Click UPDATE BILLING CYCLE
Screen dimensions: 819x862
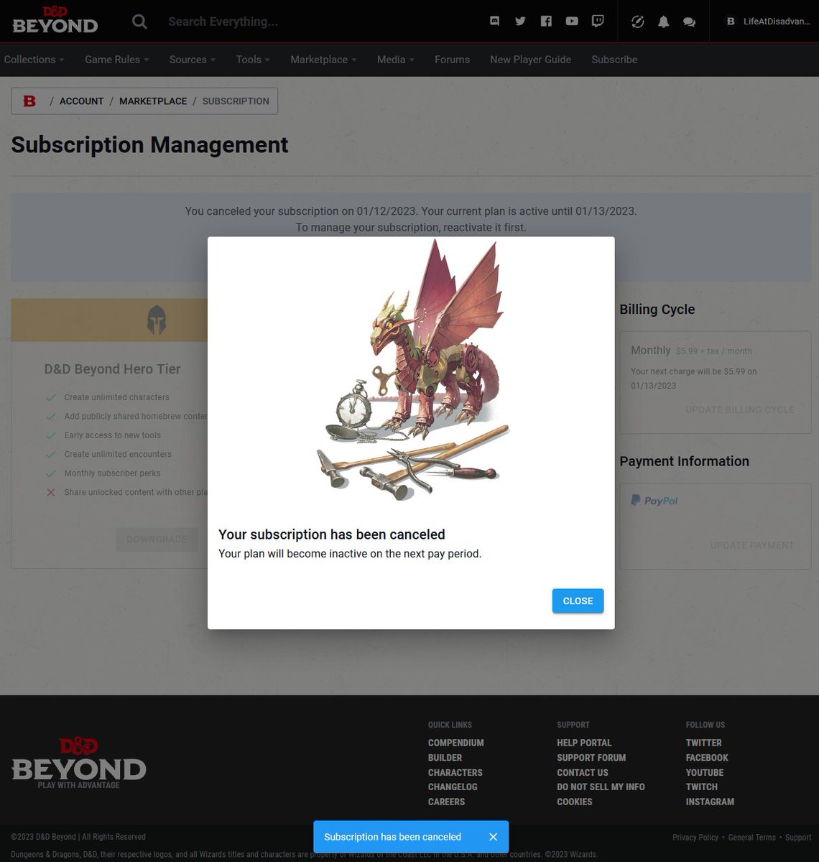click(740, 409)
